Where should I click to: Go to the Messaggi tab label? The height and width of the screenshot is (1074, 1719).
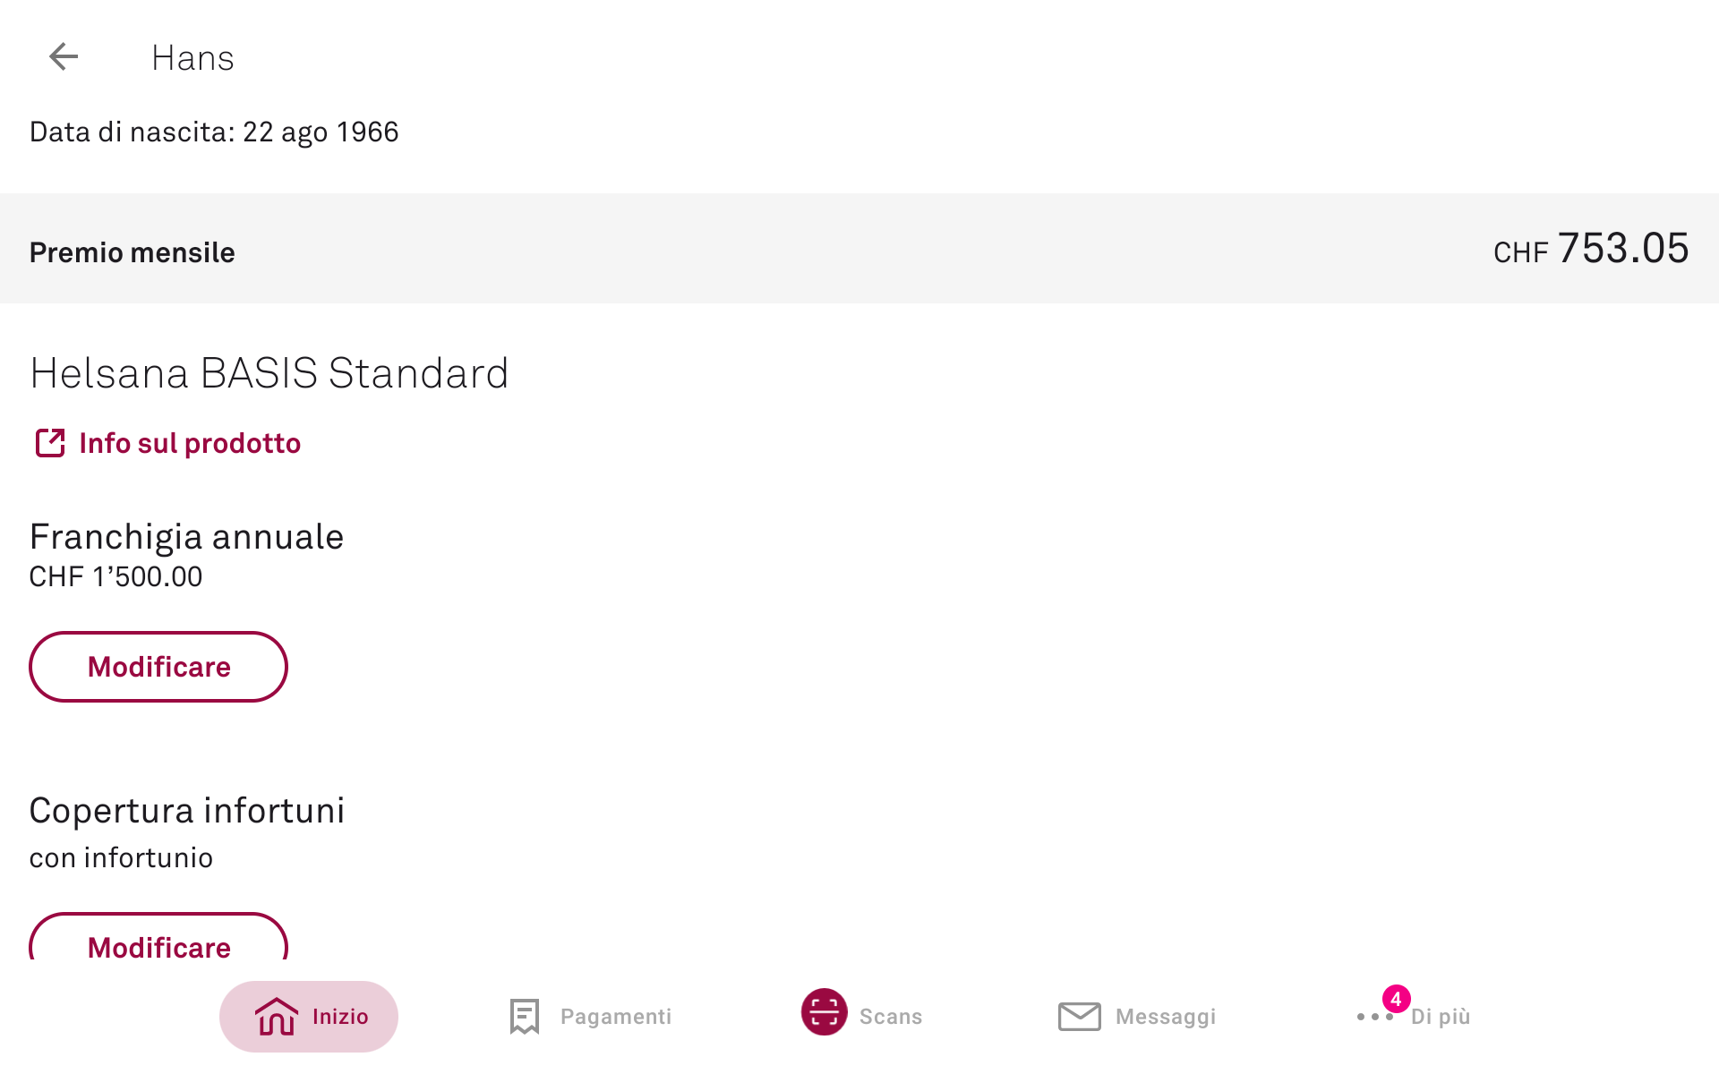1166,1017
